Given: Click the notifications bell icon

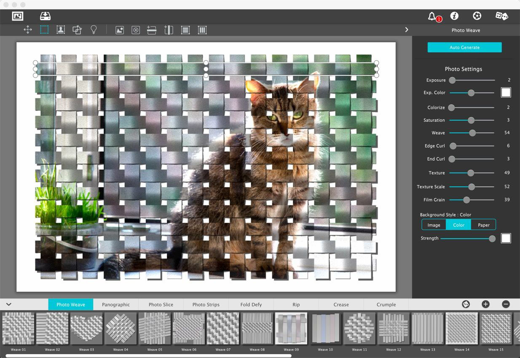Looking at the screenshot, I should [432, 16].
